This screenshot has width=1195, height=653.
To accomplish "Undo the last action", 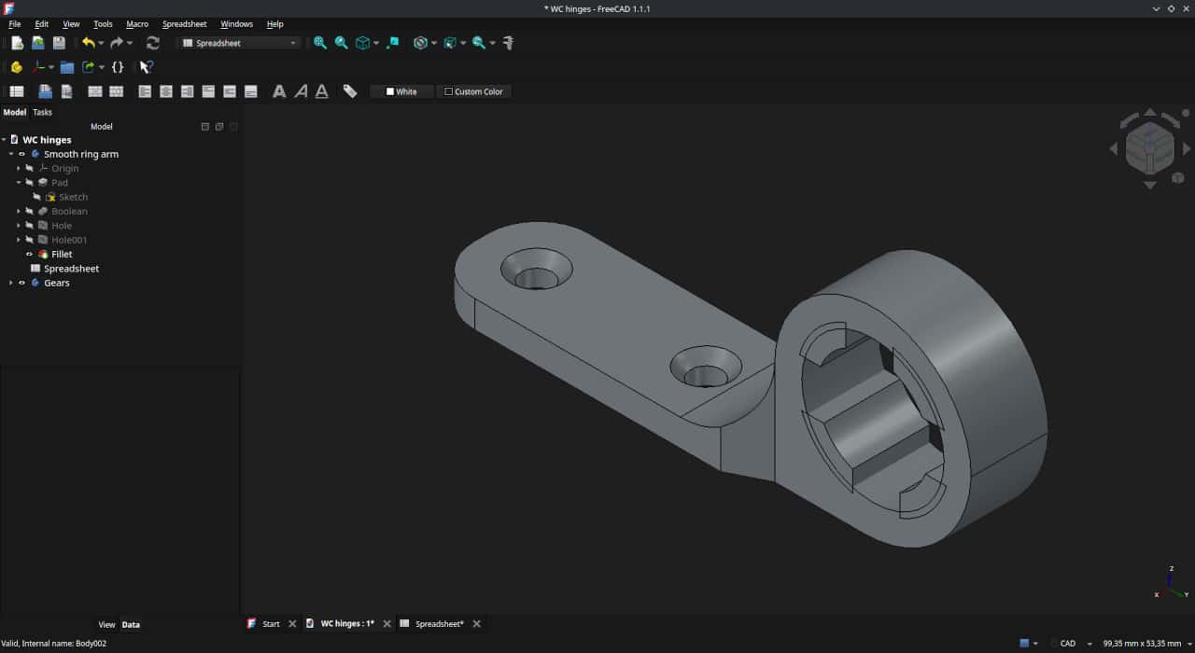I will tap(88, 43).
